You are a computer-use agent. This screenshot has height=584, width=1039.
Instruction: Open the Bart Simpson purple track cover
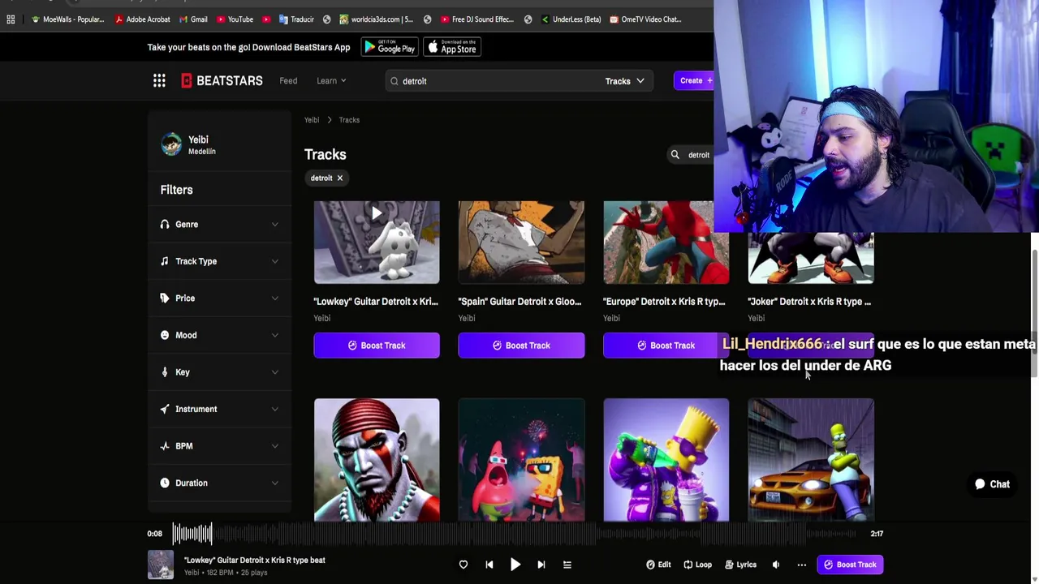coord(666,460)
